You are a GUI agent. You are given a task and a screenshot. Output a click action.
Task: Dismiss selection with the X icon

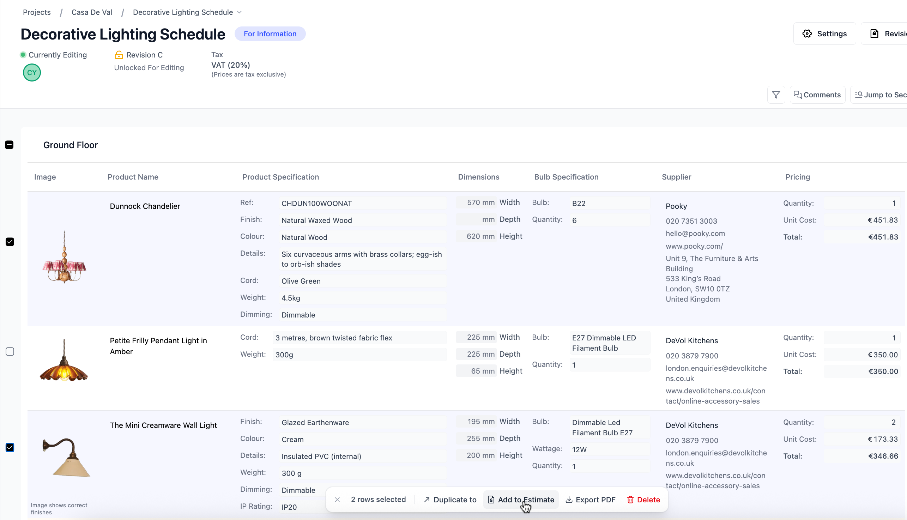click(x=337, y=500)
